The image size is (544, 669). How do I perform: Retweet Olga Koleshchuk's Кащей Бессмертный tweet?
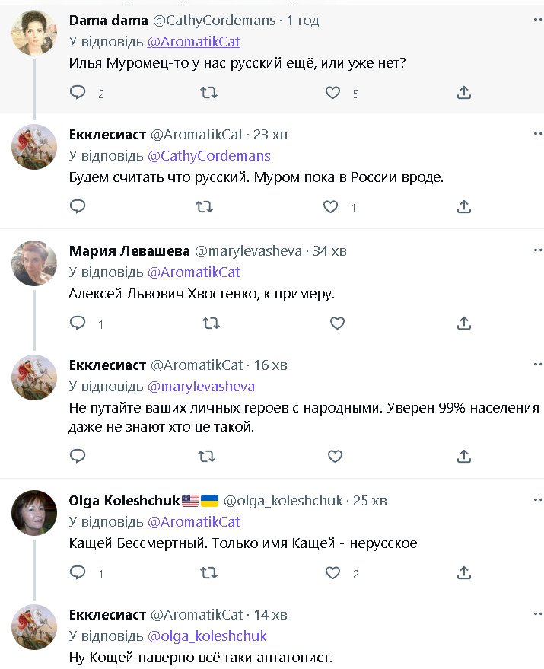(207, 573)
